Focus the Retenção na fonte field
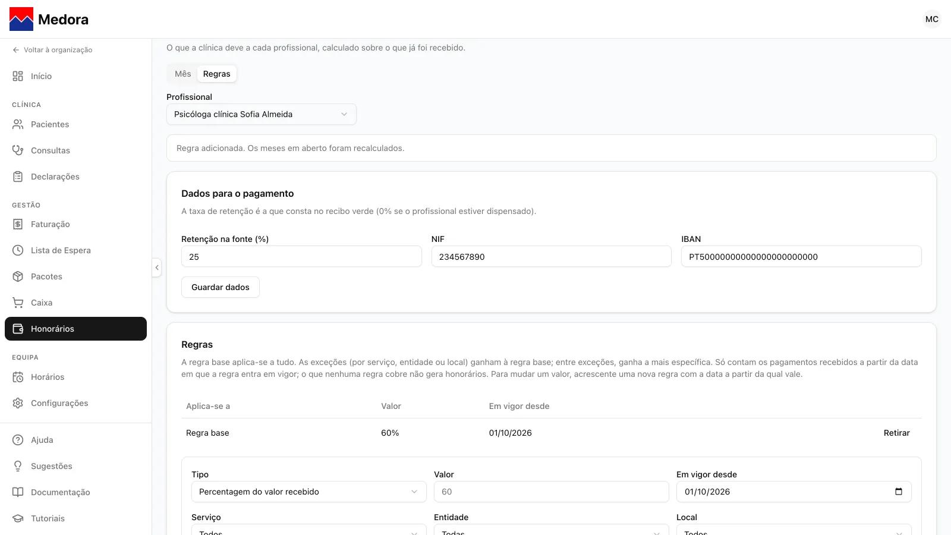The image size is (951, 535). (301, 257)
